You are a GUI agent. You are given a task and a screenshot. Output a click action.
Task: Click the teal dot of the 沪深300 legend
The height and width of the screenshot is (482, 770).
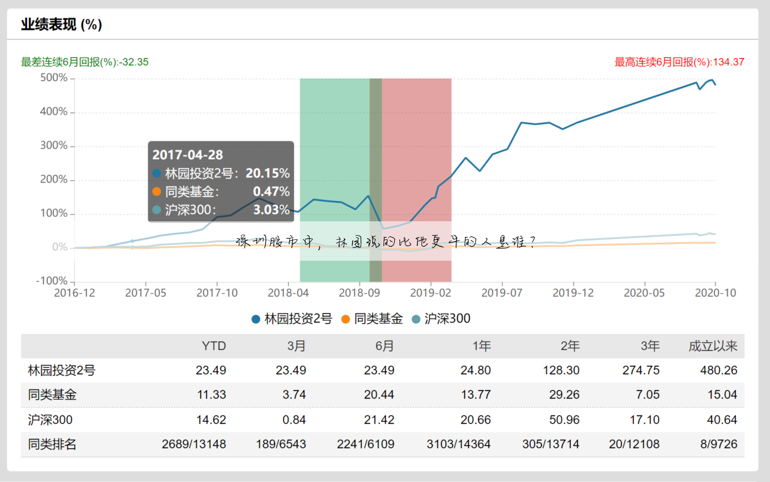click(416, 319)
